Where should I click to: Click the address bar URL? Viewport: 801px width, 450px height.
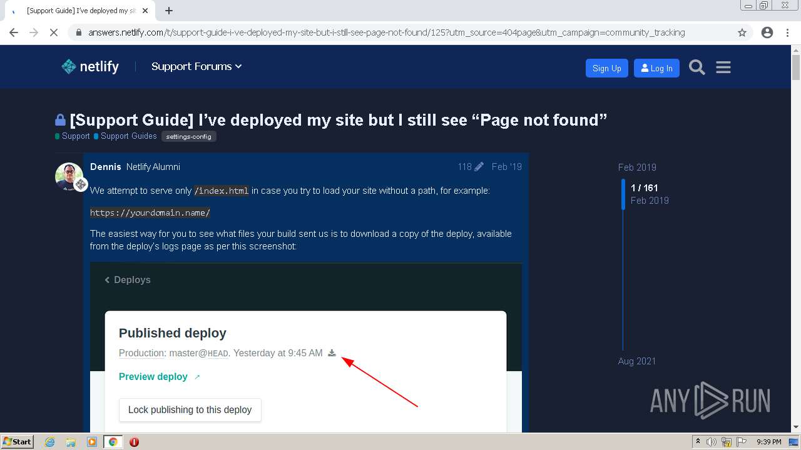pyautogui.click(x=386, y=32)
